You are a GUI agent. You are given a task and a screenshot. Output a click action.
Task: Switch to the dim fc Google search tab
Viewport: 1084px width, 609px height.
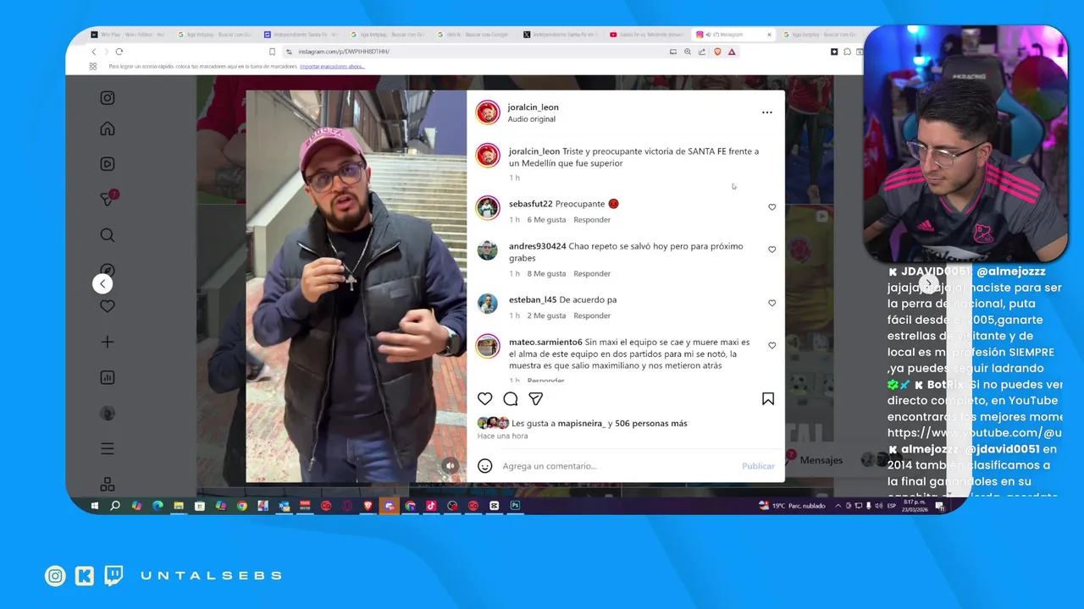pyautogui.click(x=473, y=35)
